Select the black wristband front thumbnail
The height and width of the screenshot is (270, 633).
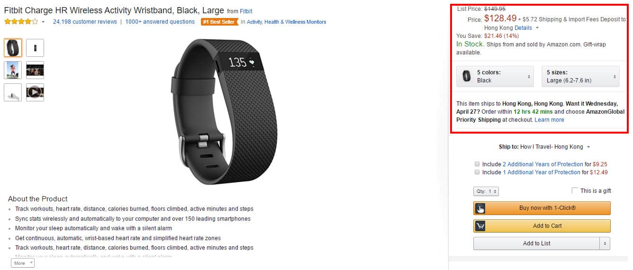(13, 48)
